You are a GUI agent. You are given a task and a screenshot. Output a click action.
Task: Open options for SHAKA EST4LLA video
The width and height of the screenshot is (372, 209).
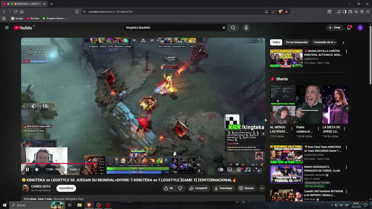[x=346, y=51]
